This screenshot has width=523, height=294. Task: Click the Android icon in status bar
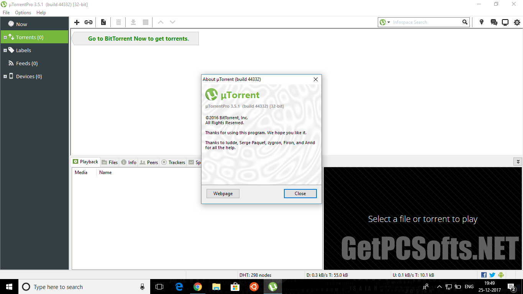(x=501, y=275)
